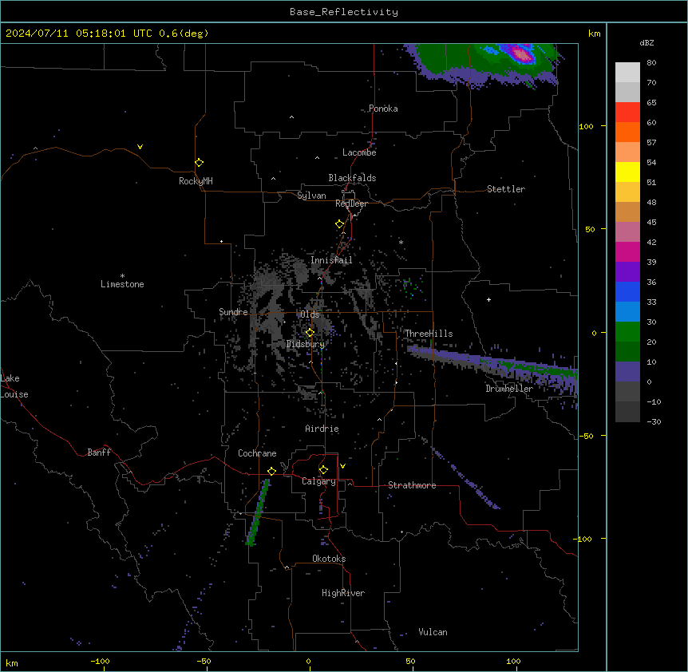Click the dBZ legend heading

click(x=646, y=42)
